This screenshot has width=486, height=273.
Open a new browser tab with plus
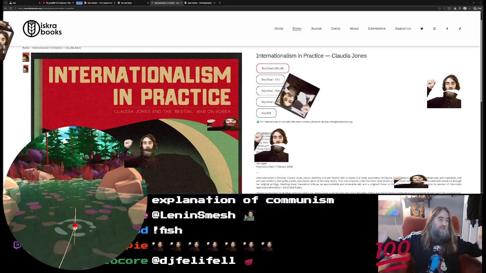click(219, 3)
